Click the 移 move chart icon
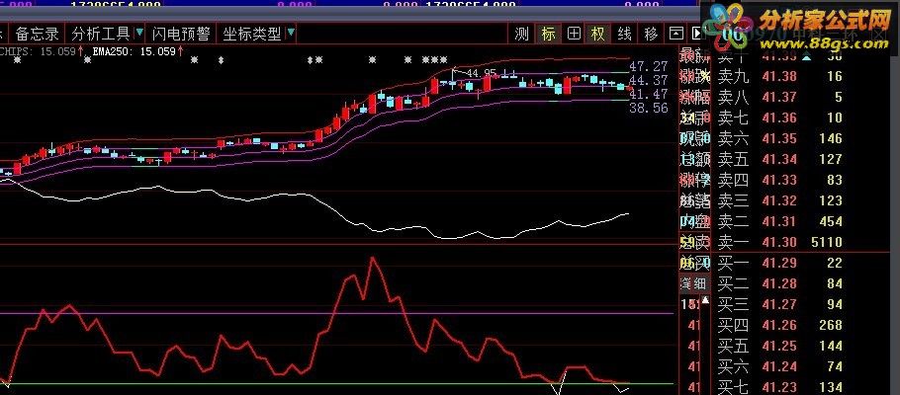 tap(651, 34)
